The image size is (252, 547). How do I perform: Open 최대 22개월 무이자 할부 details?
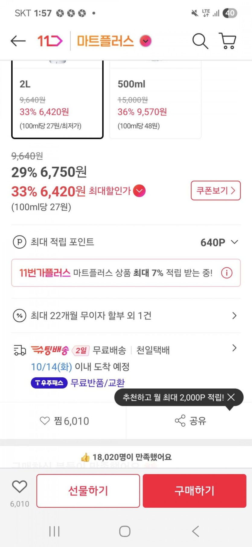point(126,316)
